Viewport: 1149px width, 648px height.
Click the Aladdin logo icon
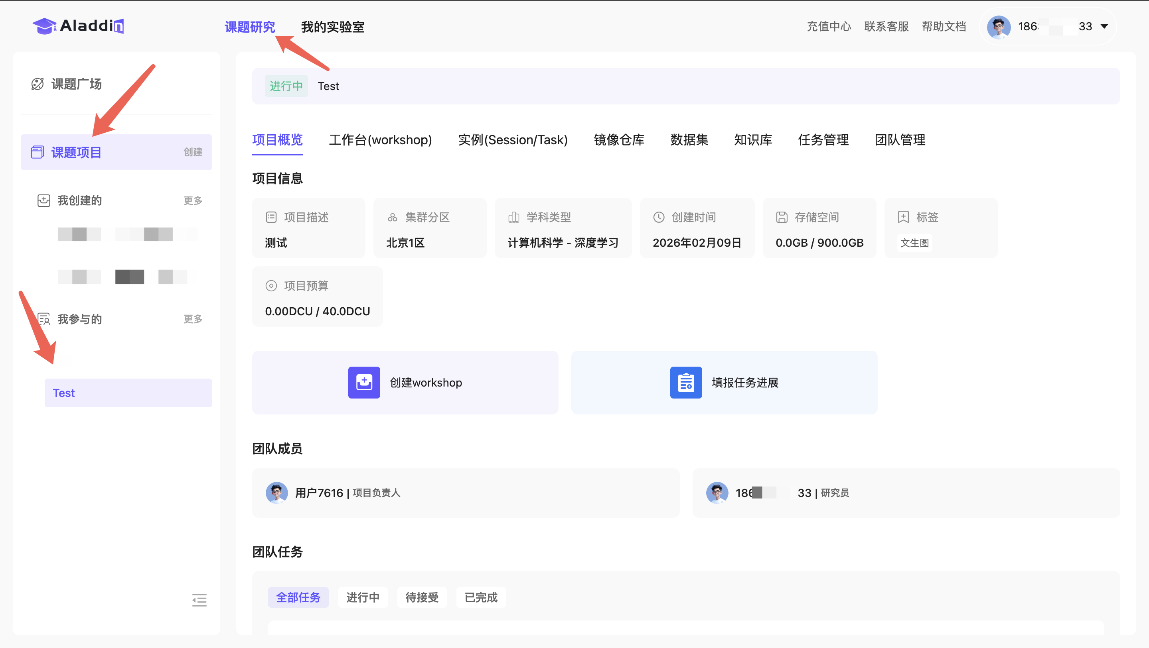pos(45,26)
